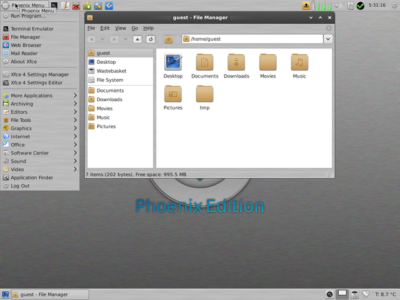The image size is (400, 300).
Task: Launch terminal from top panel icon
Action: 54,6
